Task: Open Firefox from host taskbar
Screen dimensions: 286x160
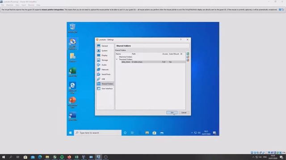Action: tap(69, 157)
